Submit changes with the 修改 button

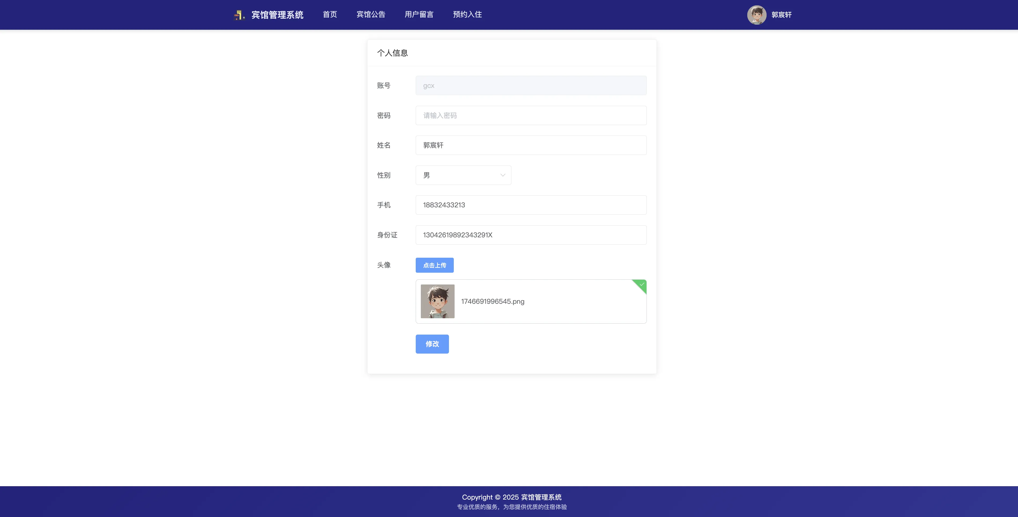pyautogui.click(x=432, y=344)
